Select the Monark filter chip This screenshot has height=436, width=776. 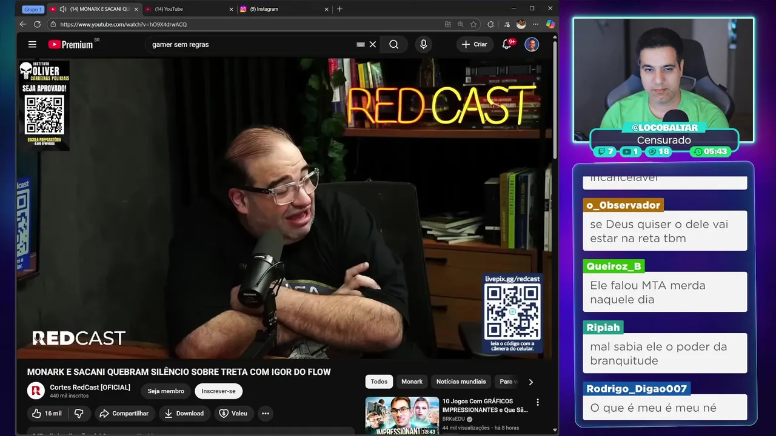click(x=412, y=381)
